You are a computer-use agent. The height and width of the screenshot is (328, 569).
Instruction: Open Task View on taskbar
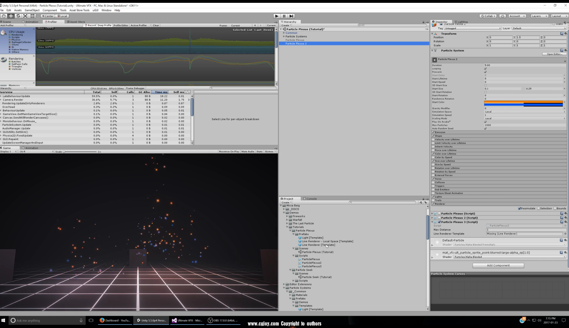click(91, 320)
